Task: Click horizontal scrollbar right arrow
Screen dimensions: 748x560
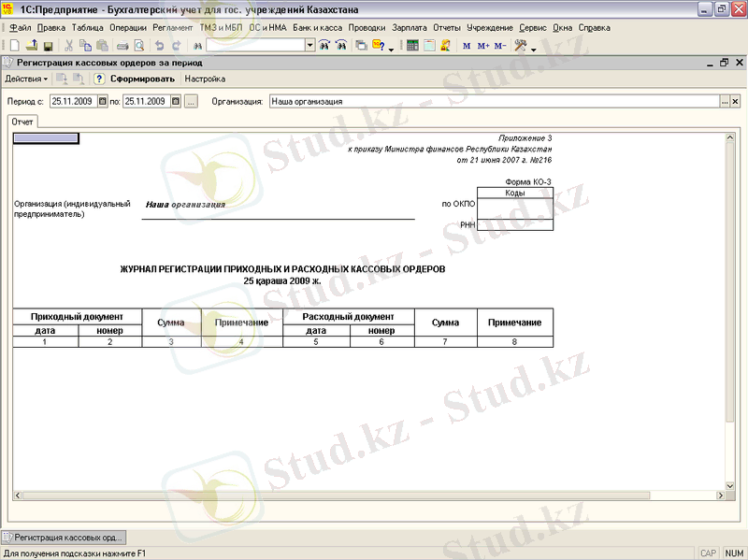Action: [x=720, y=495]
